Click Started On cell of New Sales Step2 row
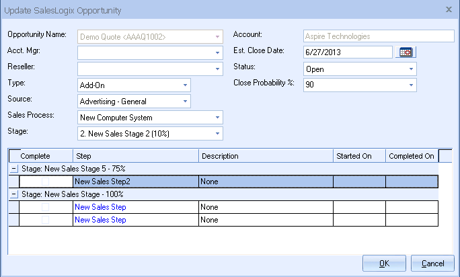This screenshot has width=460, height=277. [x=359, y=182]
